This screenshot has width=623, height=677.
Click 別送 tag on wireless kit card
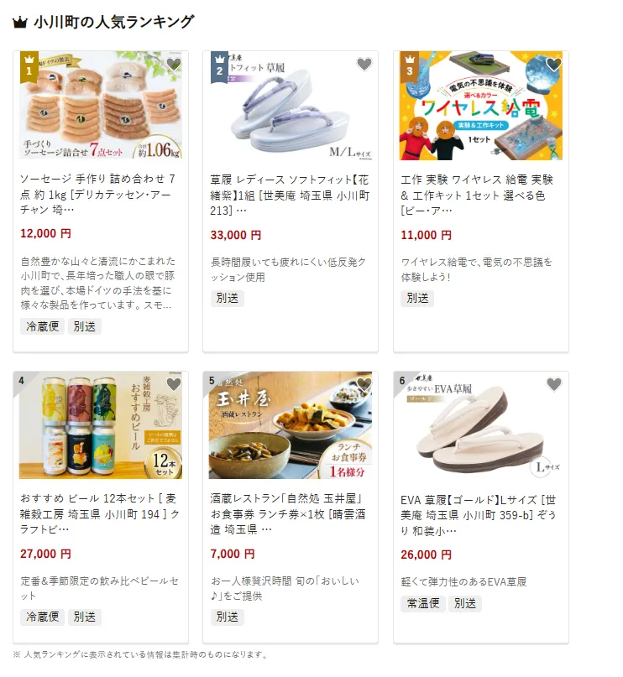pyautogui.click(x=417, y=299)
